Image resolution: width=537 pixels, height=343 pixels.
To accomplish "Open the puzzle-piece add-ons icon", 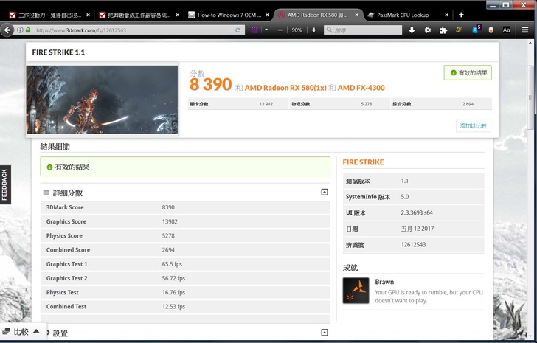I will coord(443,30).
